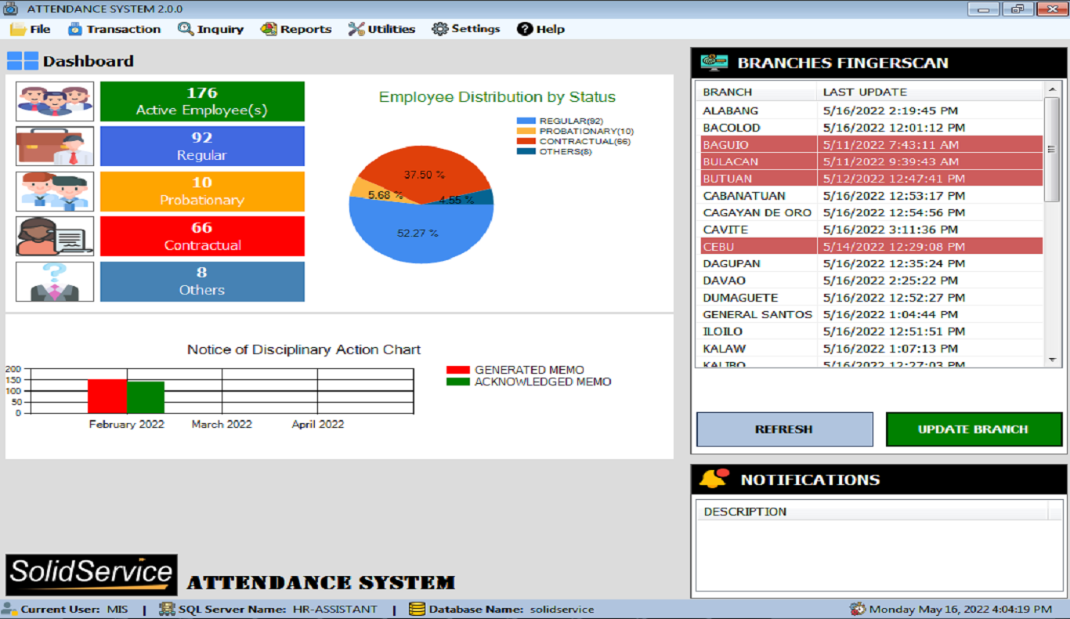
Task: Select the highlighted BUTUAN row
Action: click(x=869, y=179)
